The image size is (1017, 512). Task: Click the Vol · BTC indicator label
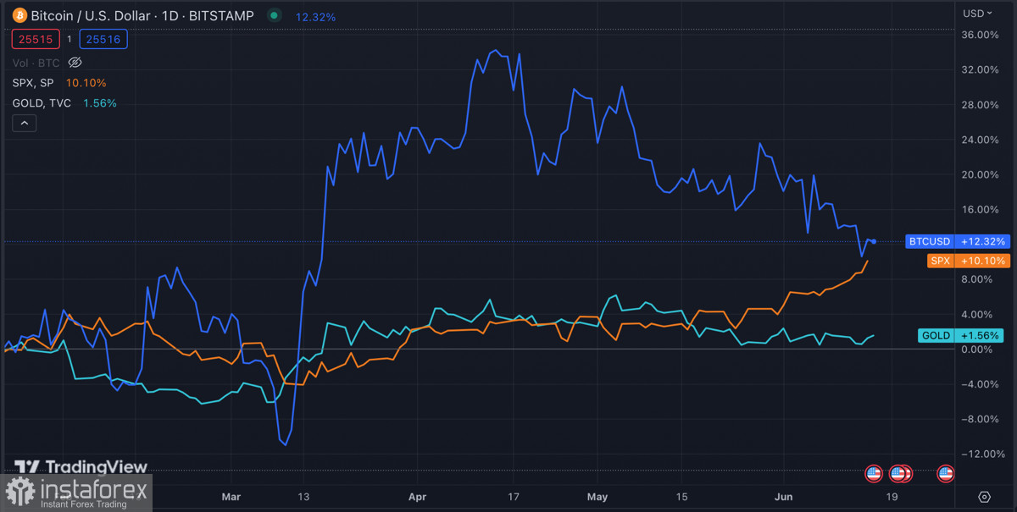click(x=36, y=63)
